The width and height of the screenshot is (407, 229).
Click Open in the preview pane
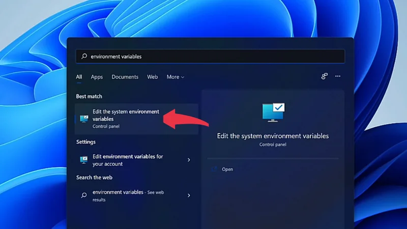[x=227, y=169]
